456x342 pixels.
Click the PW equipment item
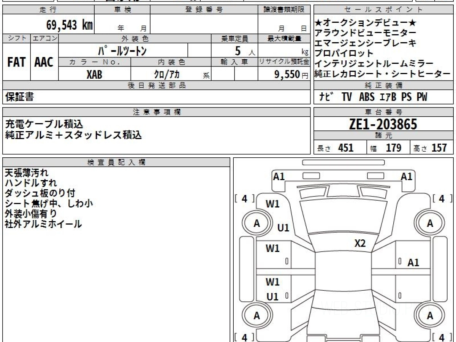click(422, 97)
